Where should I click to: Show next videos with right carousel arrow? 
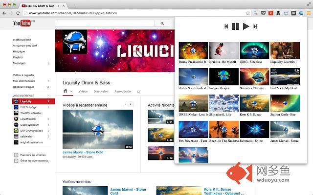(131, 104)
